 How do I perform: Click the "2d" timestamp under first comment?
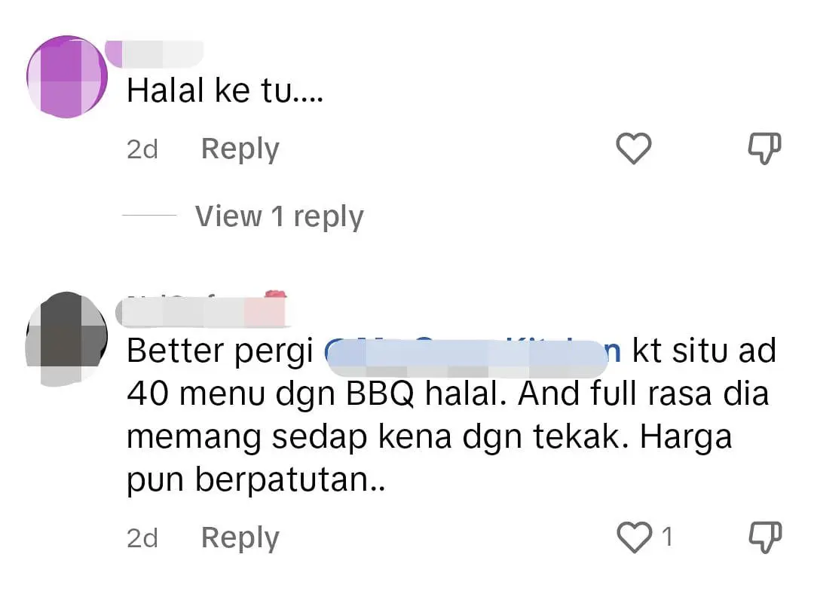tap(142, 149)
